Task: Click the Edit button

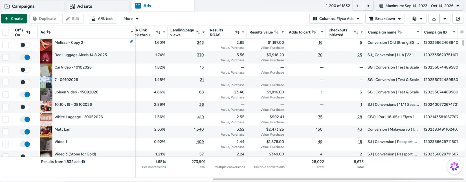Action: [x=73, y=19]
